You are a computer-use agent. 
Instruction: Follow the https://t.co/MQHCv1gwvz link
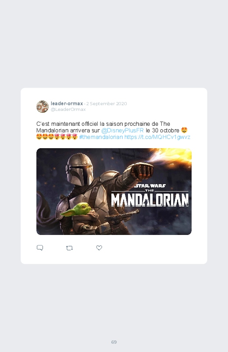click(157, 137)
